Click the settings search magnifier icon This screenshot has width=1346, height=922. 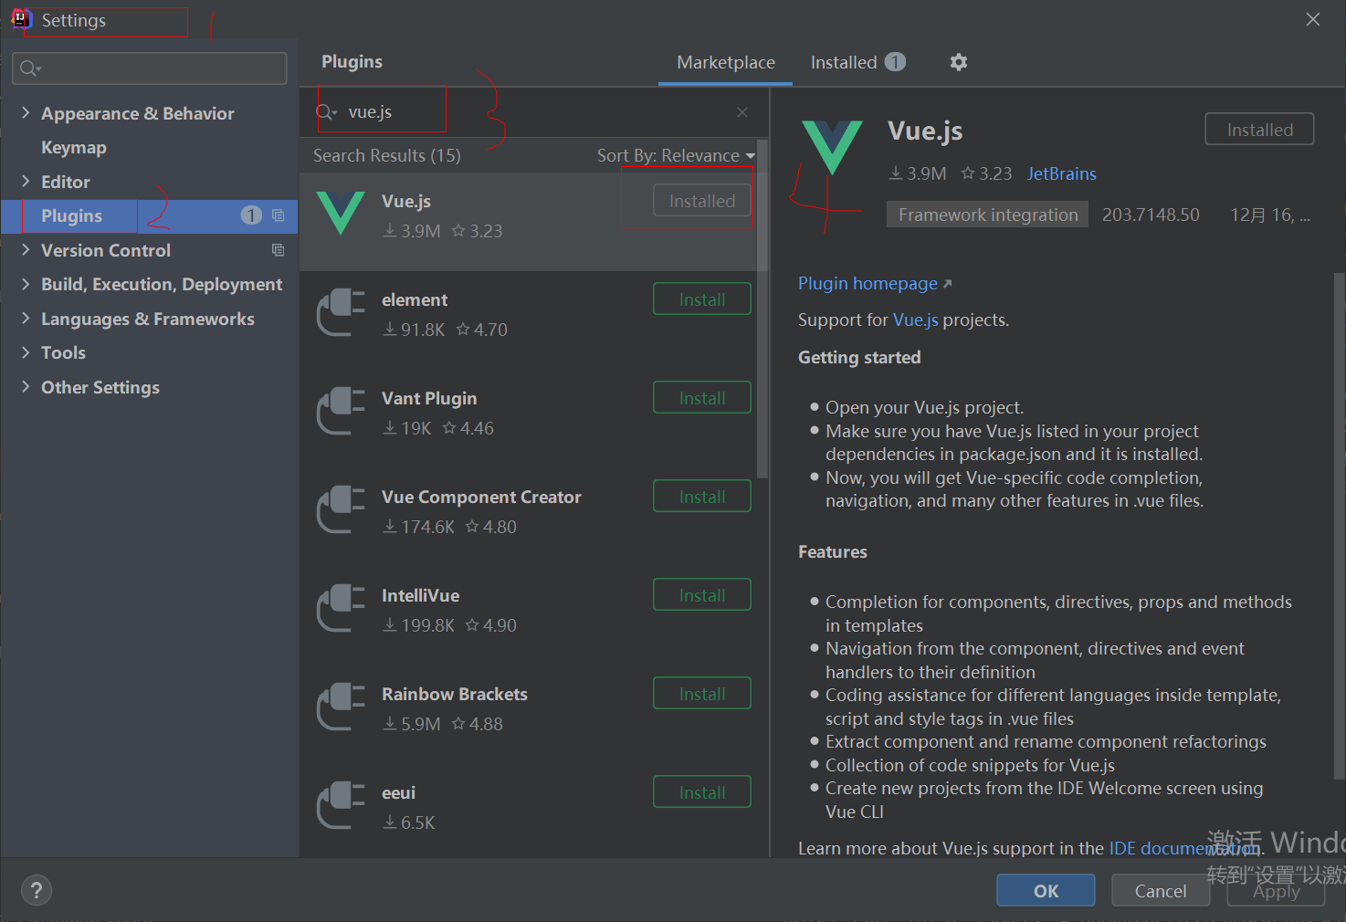tap(30, 68)
